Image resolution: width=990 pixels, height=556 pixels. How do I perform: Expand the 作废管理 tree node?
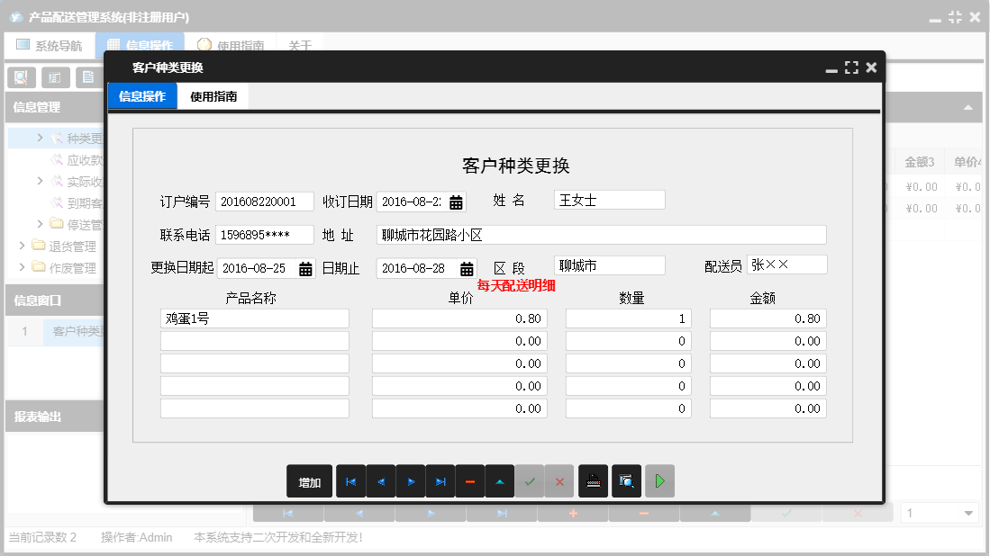(x=21, y=266)
